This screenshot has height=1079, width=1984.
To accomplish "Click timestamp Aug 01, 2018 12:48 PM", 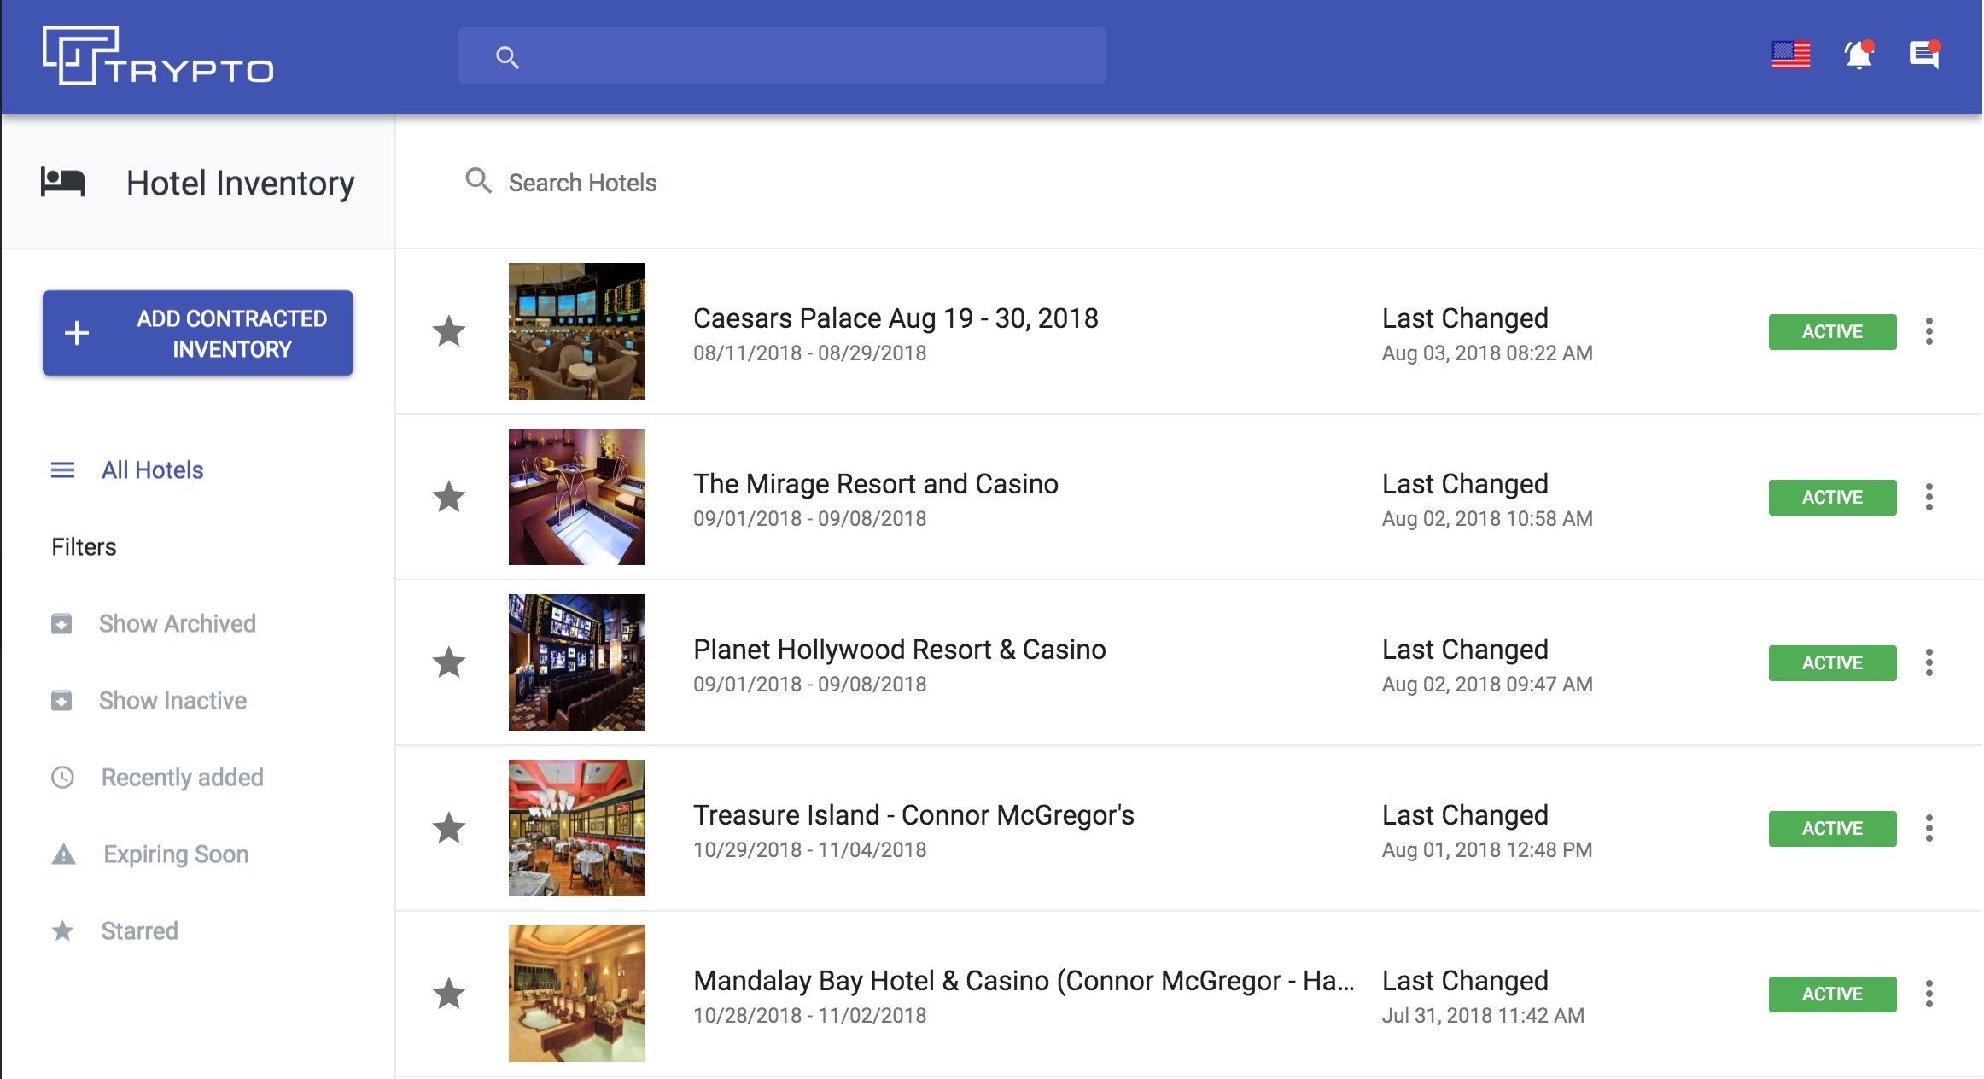I will tap(1487, 849).
